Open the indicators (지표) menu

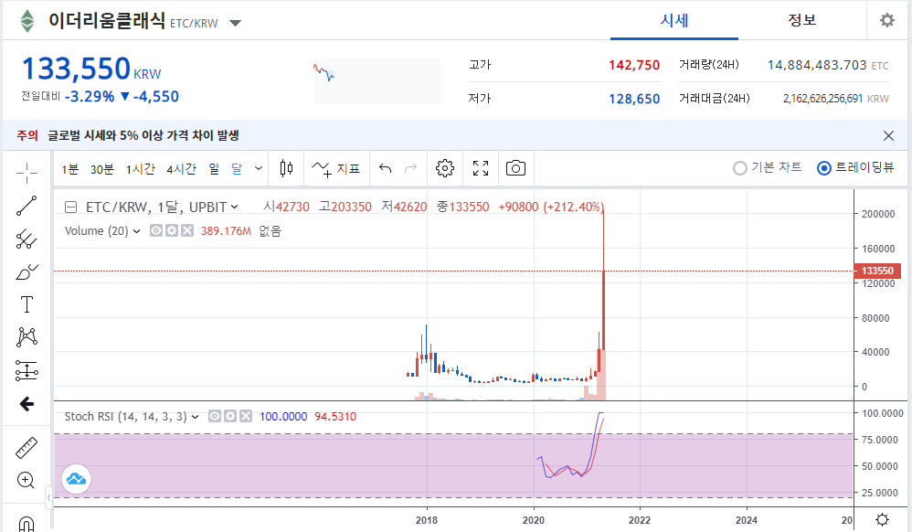click(x=336, y=169)
